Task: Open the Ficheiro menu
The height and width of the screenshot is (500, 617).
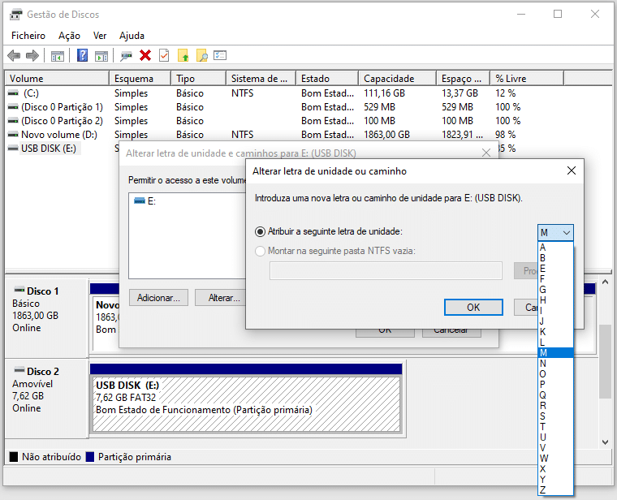Action: [28, 36]
